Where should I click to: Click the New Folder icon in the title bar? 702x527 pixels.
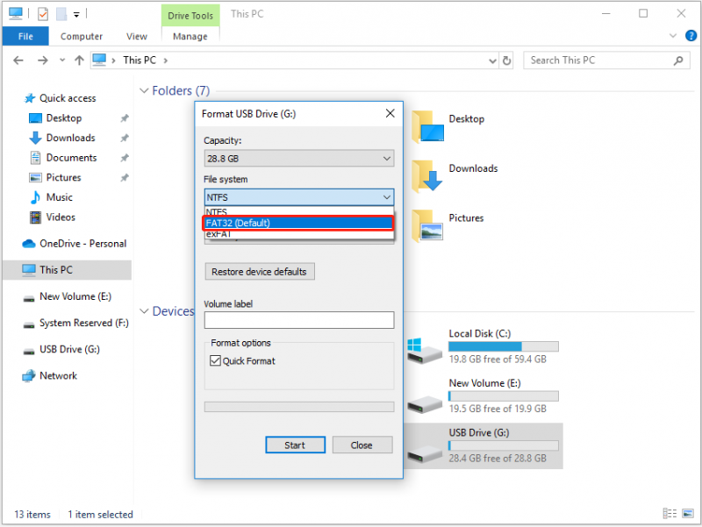(x=61, y=14)
